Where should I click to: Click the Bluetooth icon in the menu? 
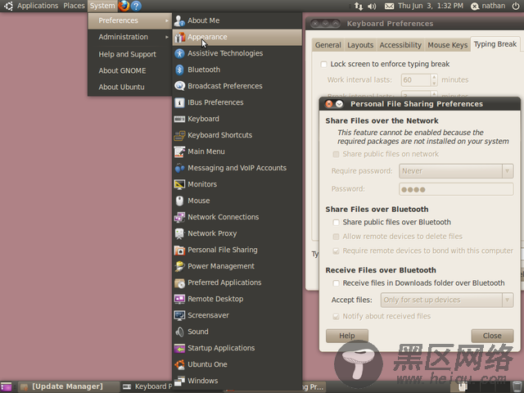(x=179, y=70)
